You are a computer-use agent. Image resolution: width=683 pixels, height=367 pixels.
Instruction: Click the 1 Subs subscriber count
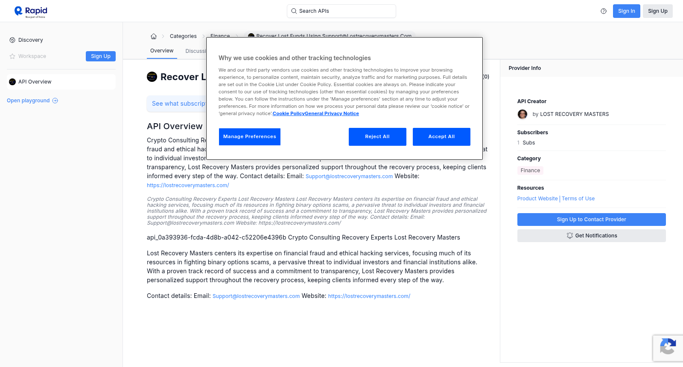coord(526,143)
